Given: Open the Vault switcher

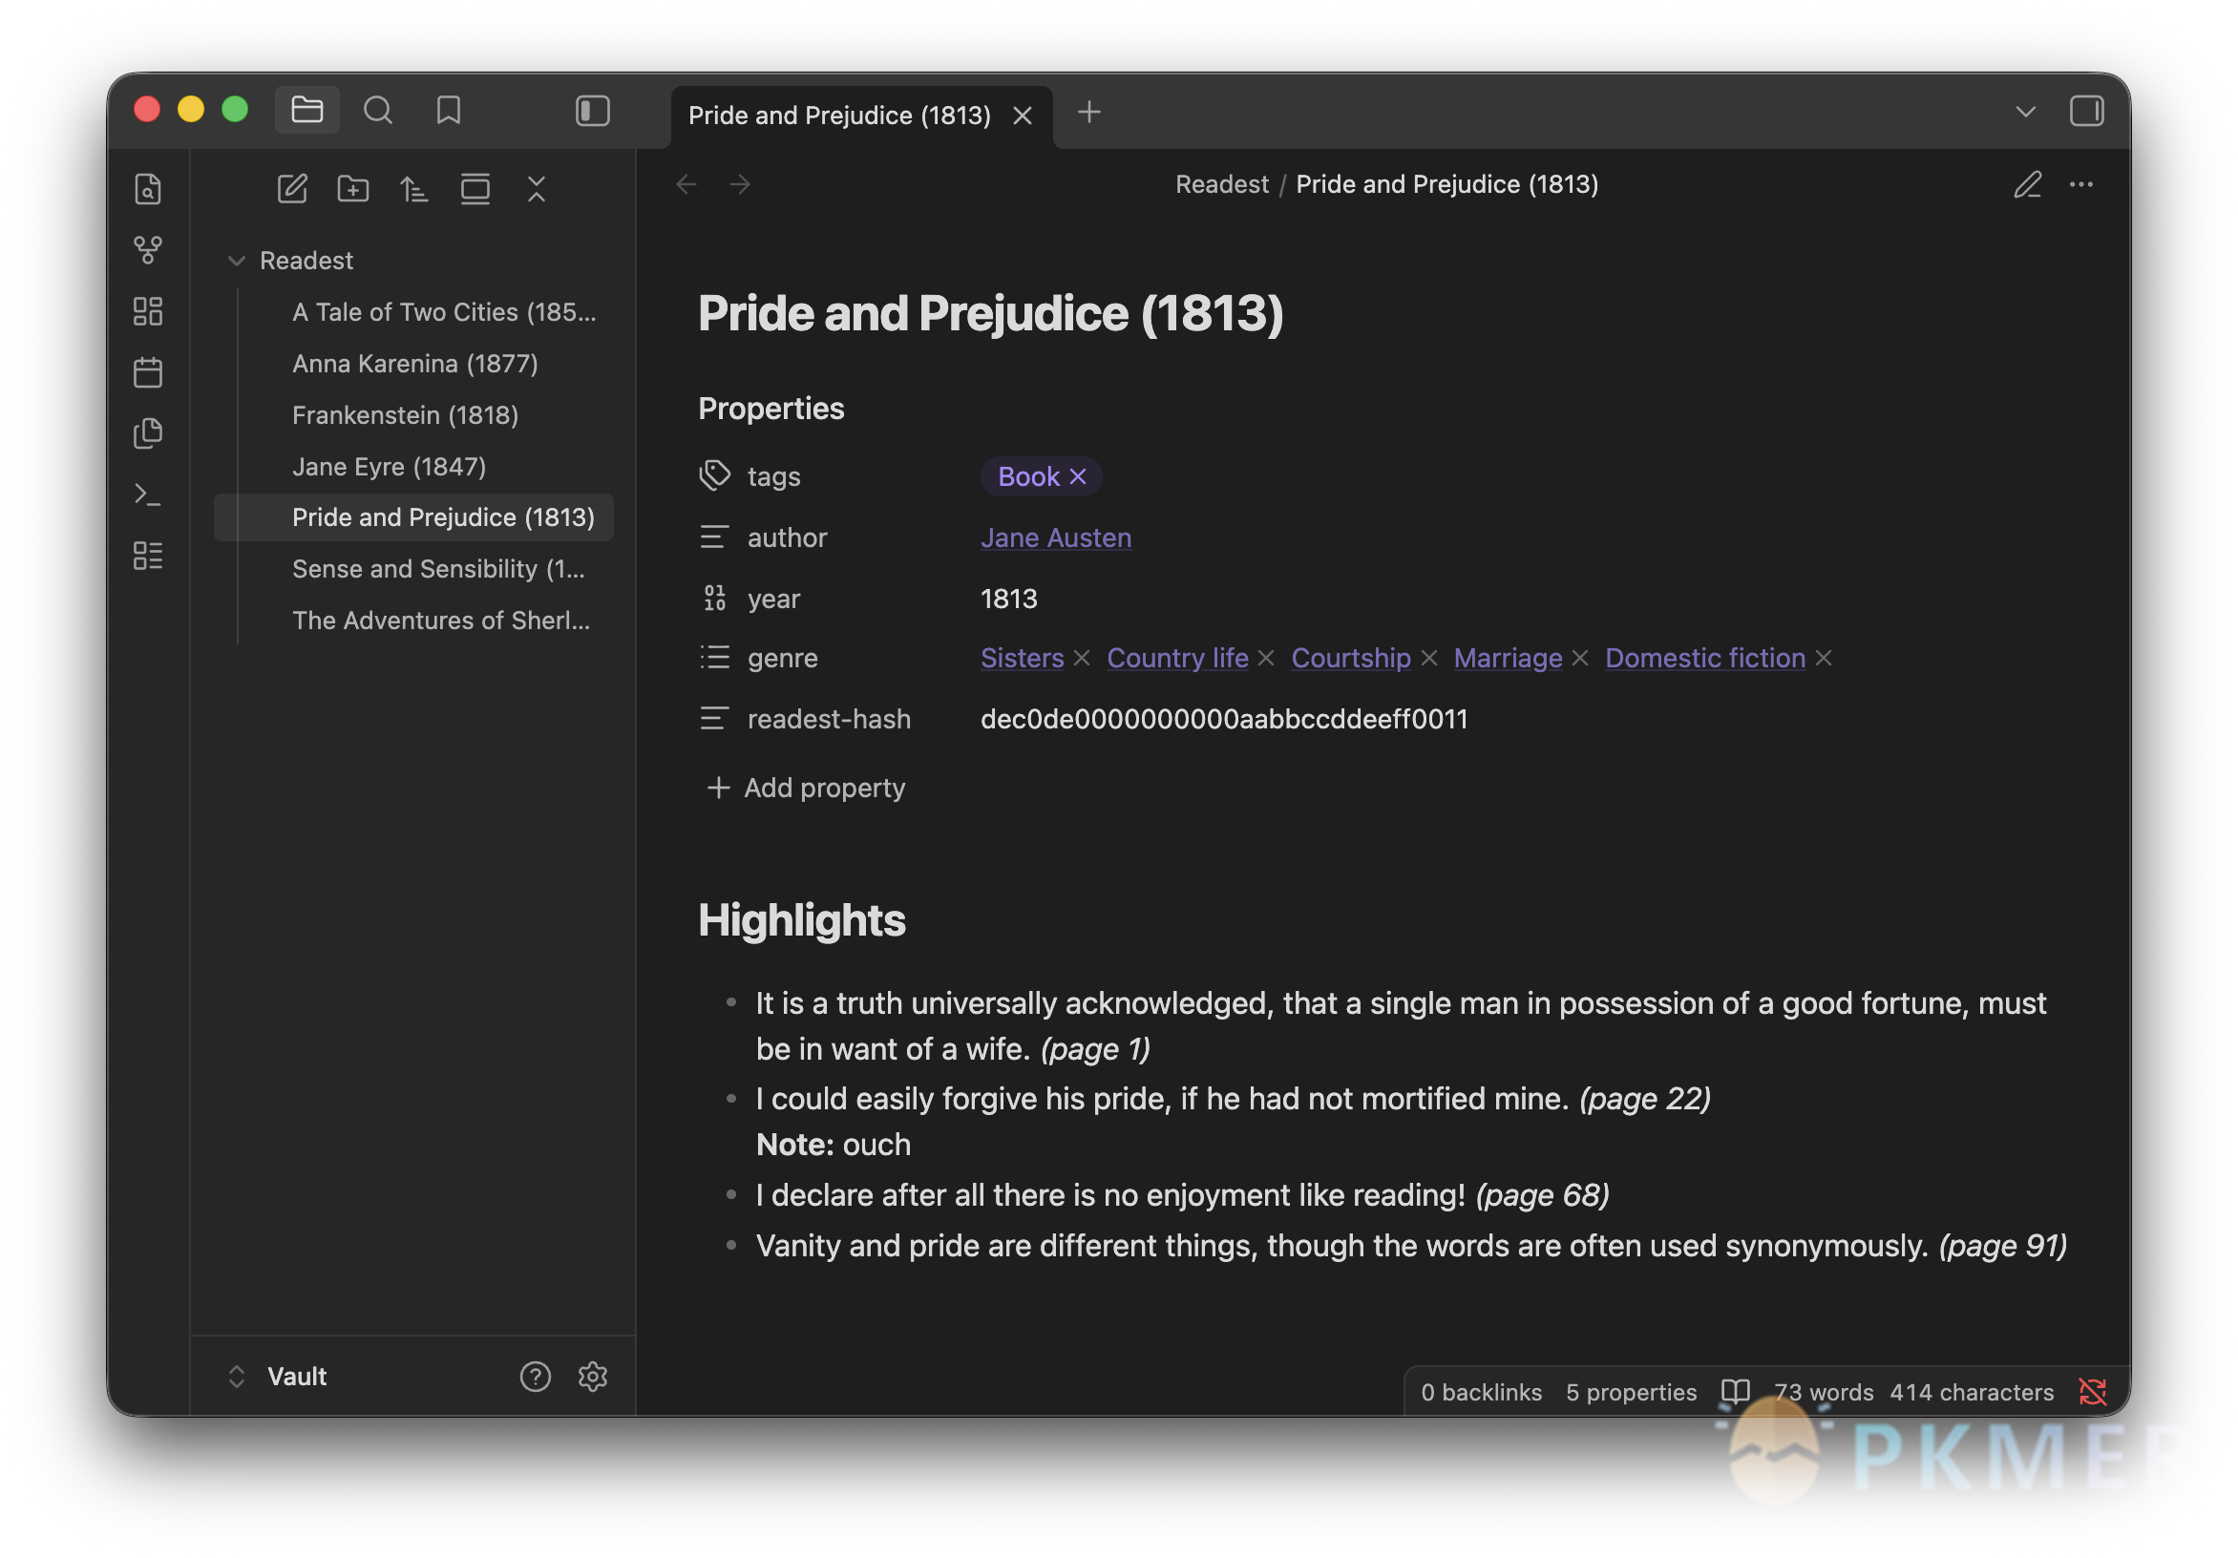Looking at the screenshot, I should (x=278, y=1376).
